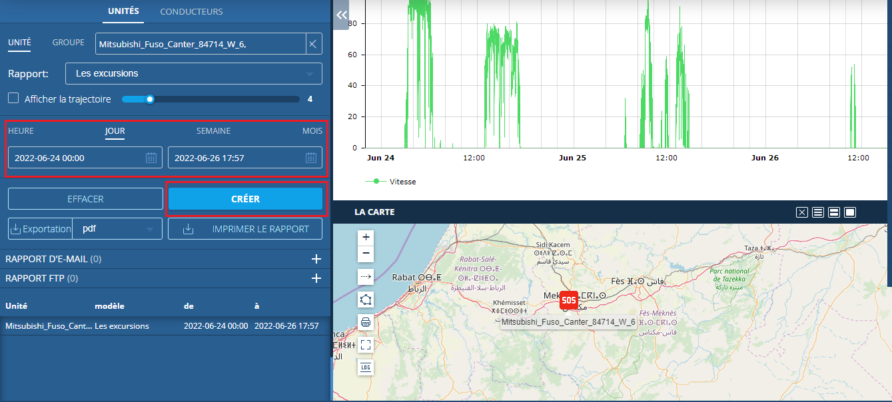Switch the map to fullscreen
This screenshot has height=402, width=892.
click(366, 345)
